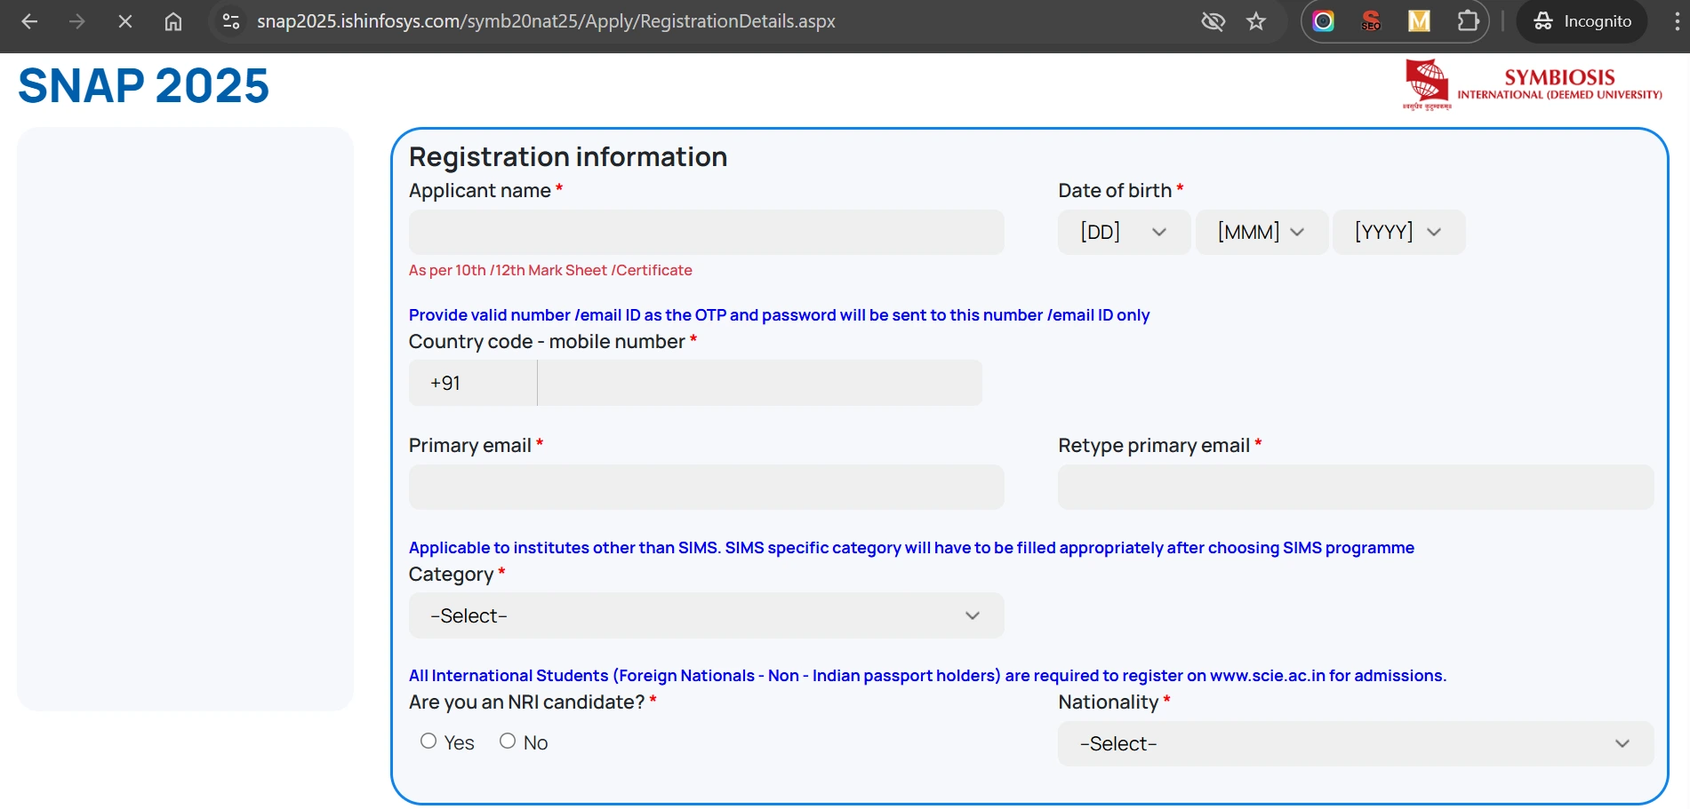
Task: Select Yes for NRI candidate
Action: point(429,741)
